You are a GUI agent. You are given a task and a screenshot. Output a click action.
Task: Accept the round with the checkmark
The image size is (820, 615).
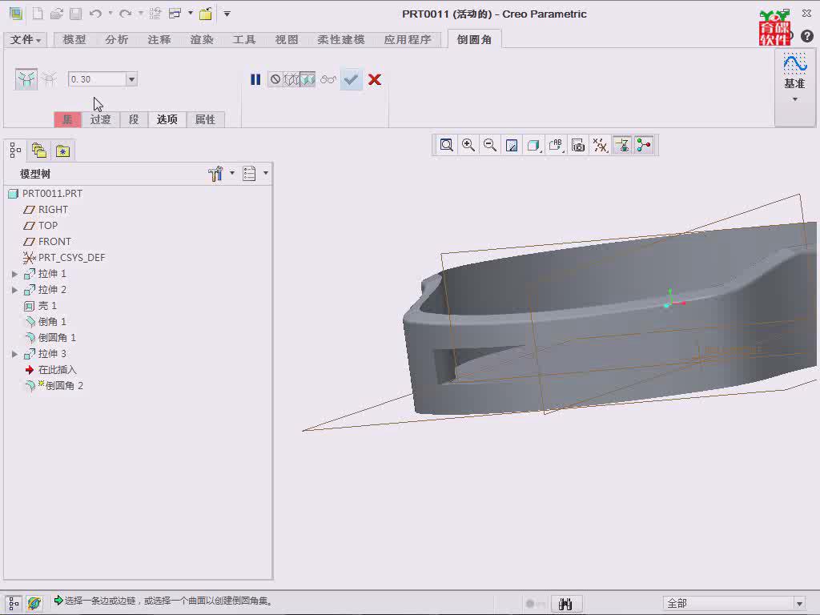352,79
